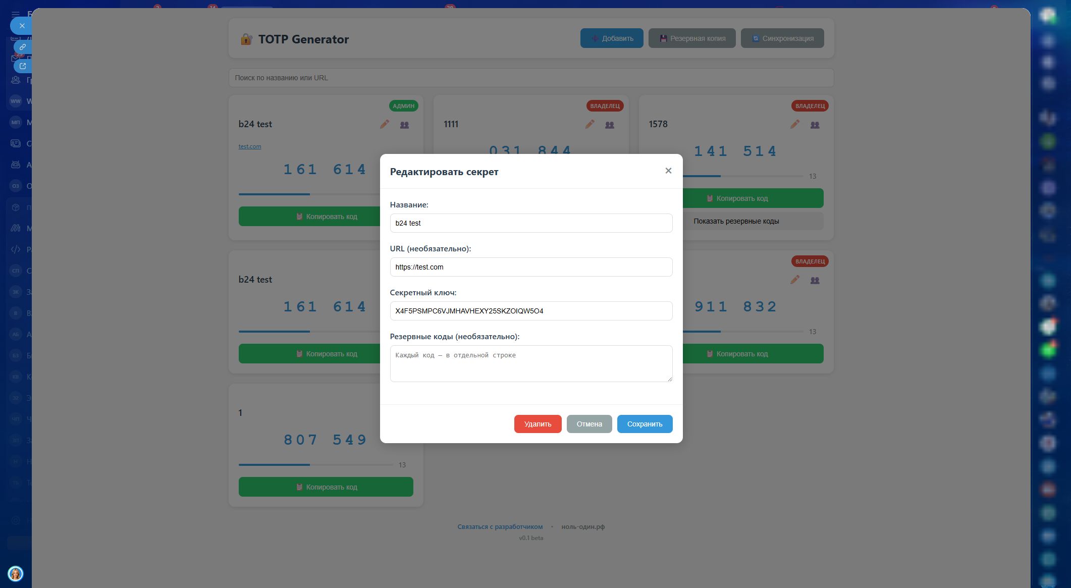Click share users icon on 1578 card

[815, 125]
